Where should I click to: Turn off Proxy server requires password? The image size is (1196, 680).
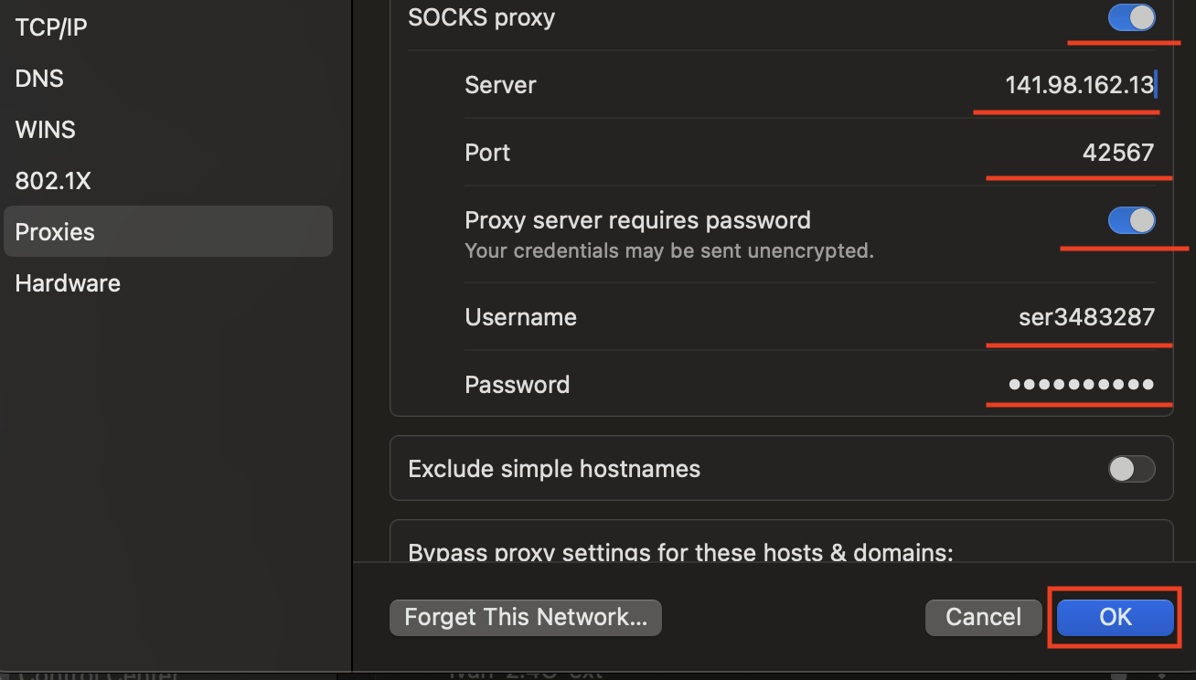point(1132,220)
